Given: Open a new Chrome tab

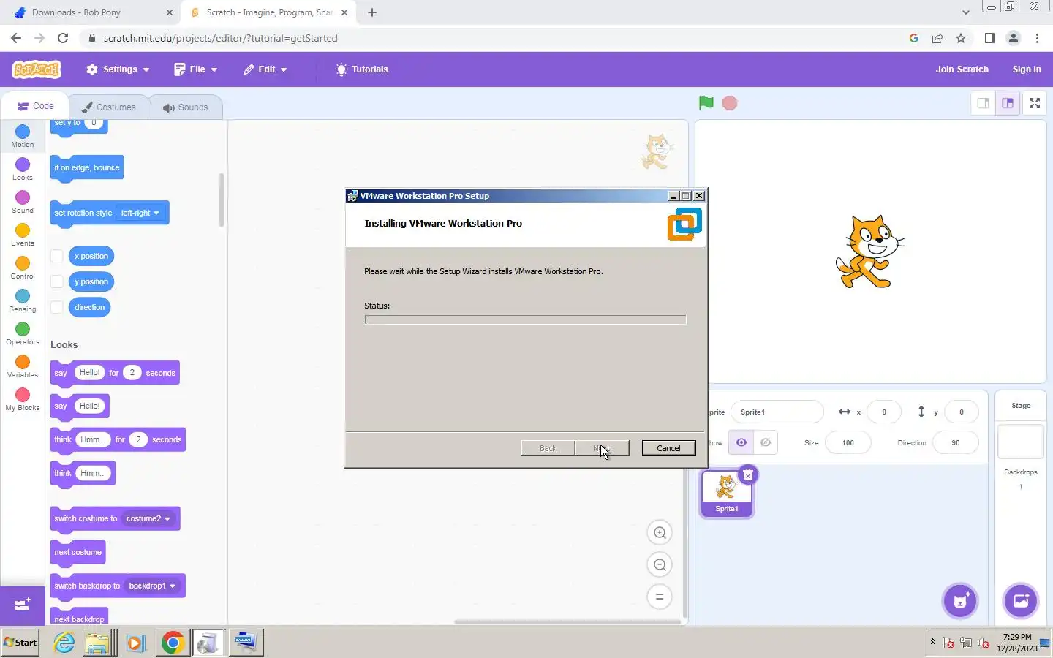Looking at the screenshot, I should point(372,12).
